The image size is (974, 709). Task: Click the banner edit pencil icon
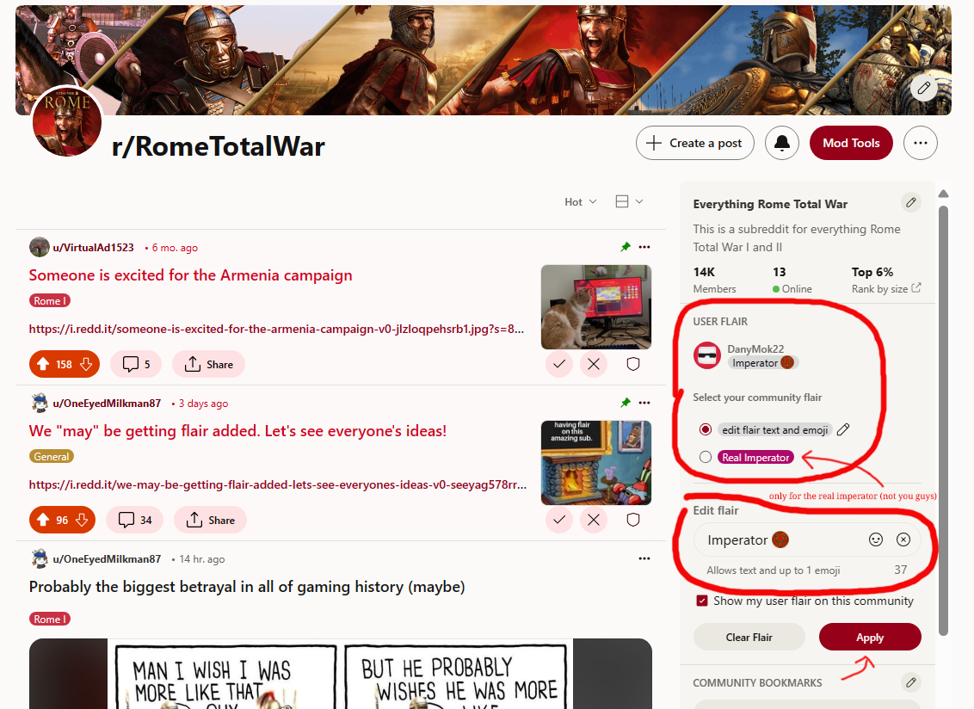pos(924,88)
